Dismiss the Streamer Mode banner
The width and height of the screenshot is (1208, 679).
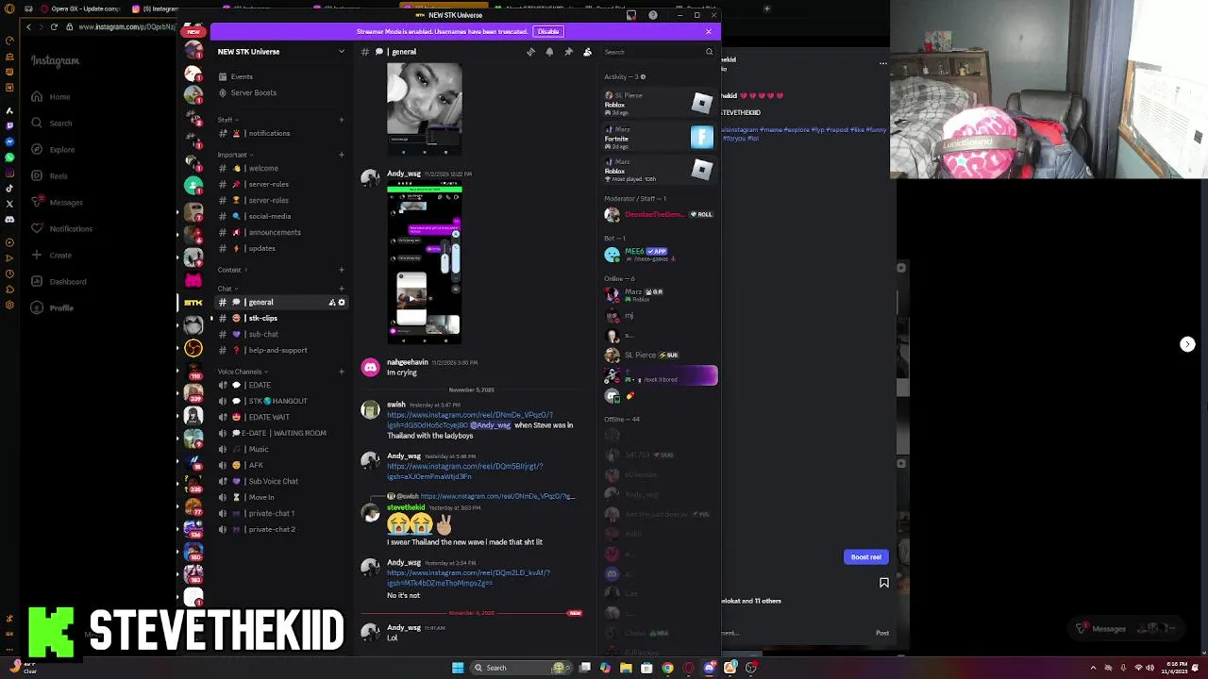(709, 31)
